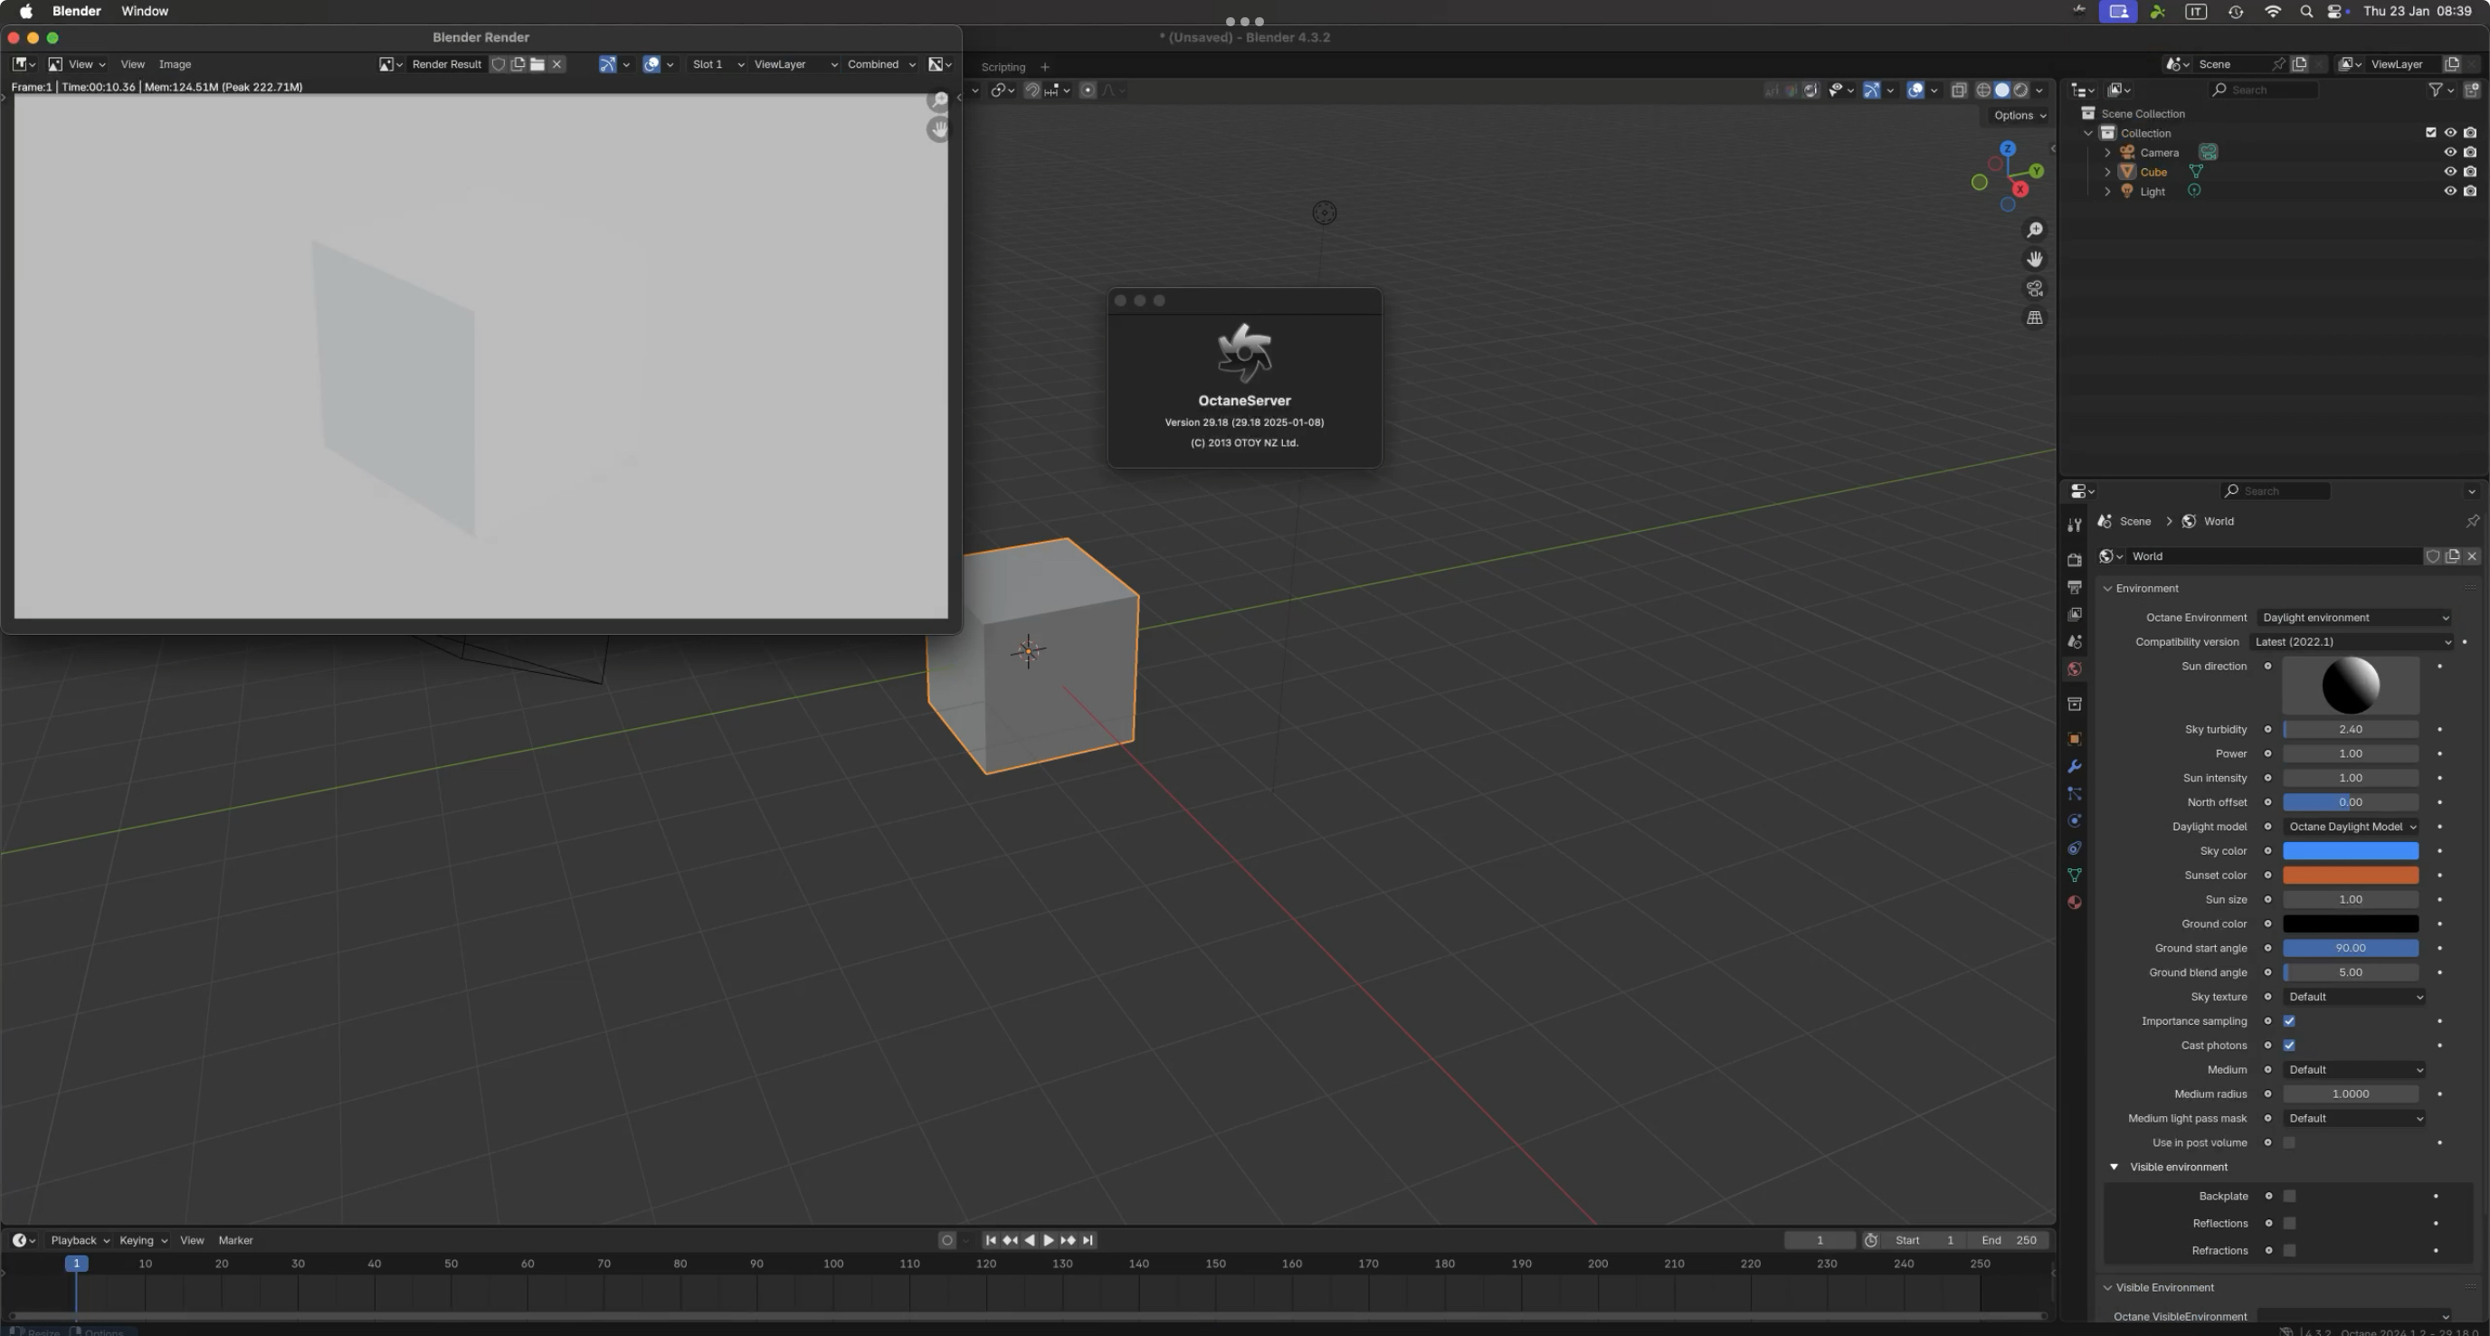This screenshot has width=2490, height=1336.
Task: Switch to the Scripting workspace tab
Action: (x=1003, y=67)
